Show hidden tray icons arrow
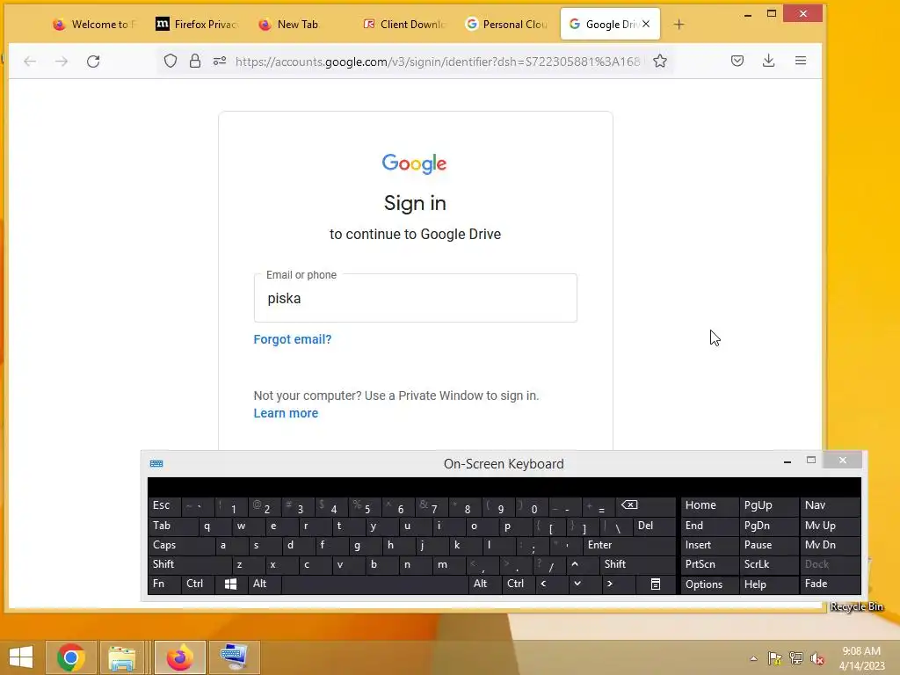Viewport: 900px width, 675px height. (x=753, y=658)
